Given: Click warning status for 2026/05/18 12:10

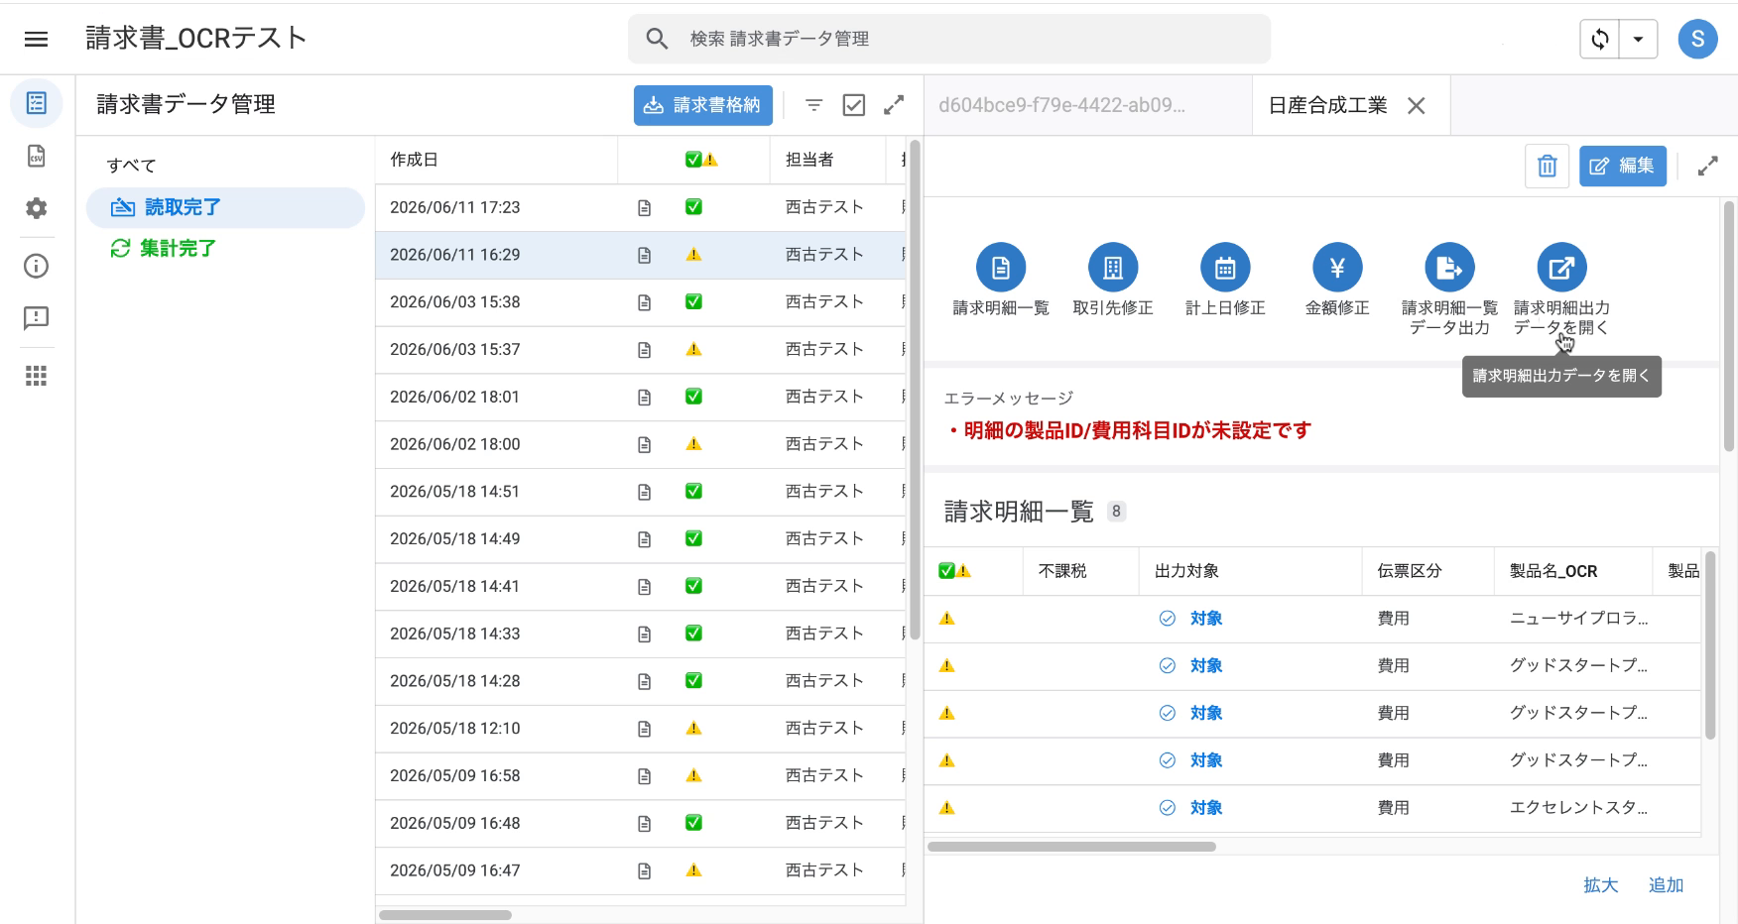Looking at the screenshot, I should (693, 728).
